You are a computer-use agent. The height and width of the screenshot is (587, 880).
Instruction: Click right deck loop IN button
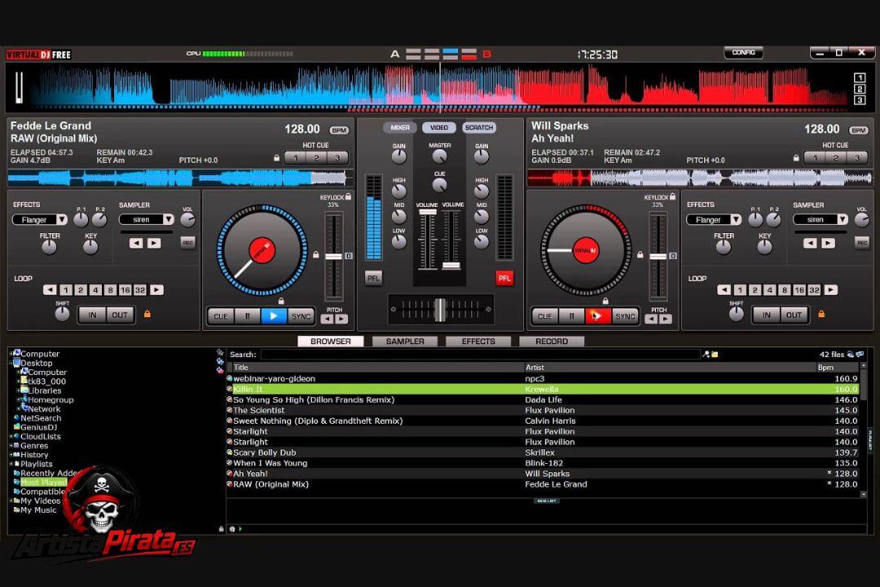766,315
